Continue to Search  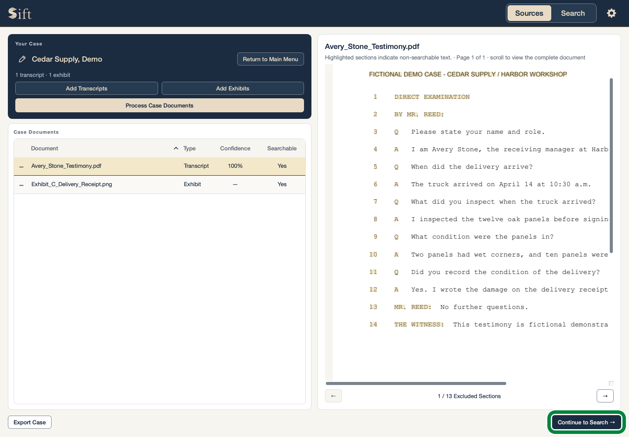tap(586, 422)
